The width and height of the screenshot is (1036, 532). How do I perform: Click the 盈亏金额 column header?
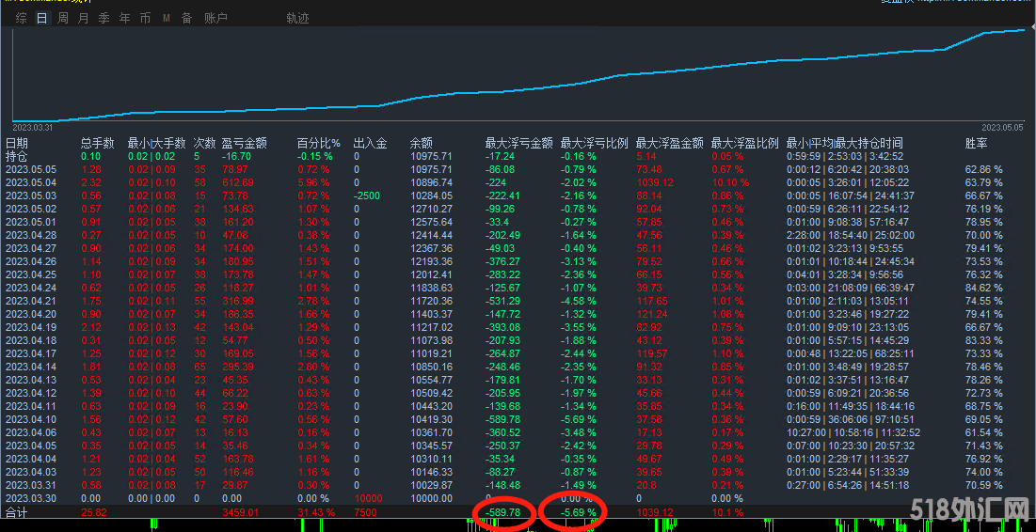(244, 143)
